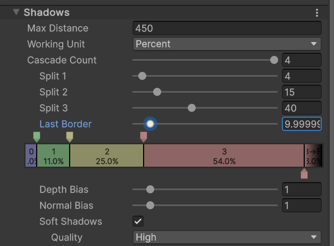This screenshot has width=334, height=246.
Task: Click the Last Border slider handle
Action: tap(150, 124)
